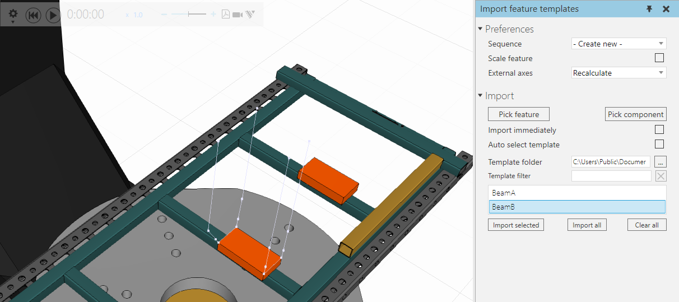Browse for template folder with ellipsis button
This screenshot has height=302, width=679.
(661, 162)
